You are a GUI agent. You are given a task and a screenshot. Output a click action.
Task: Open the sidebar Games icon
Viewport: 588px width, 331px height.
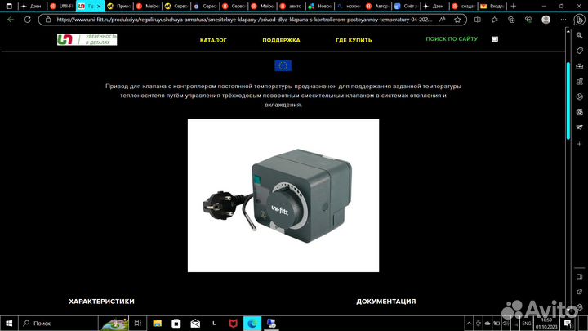pos(579,82)
